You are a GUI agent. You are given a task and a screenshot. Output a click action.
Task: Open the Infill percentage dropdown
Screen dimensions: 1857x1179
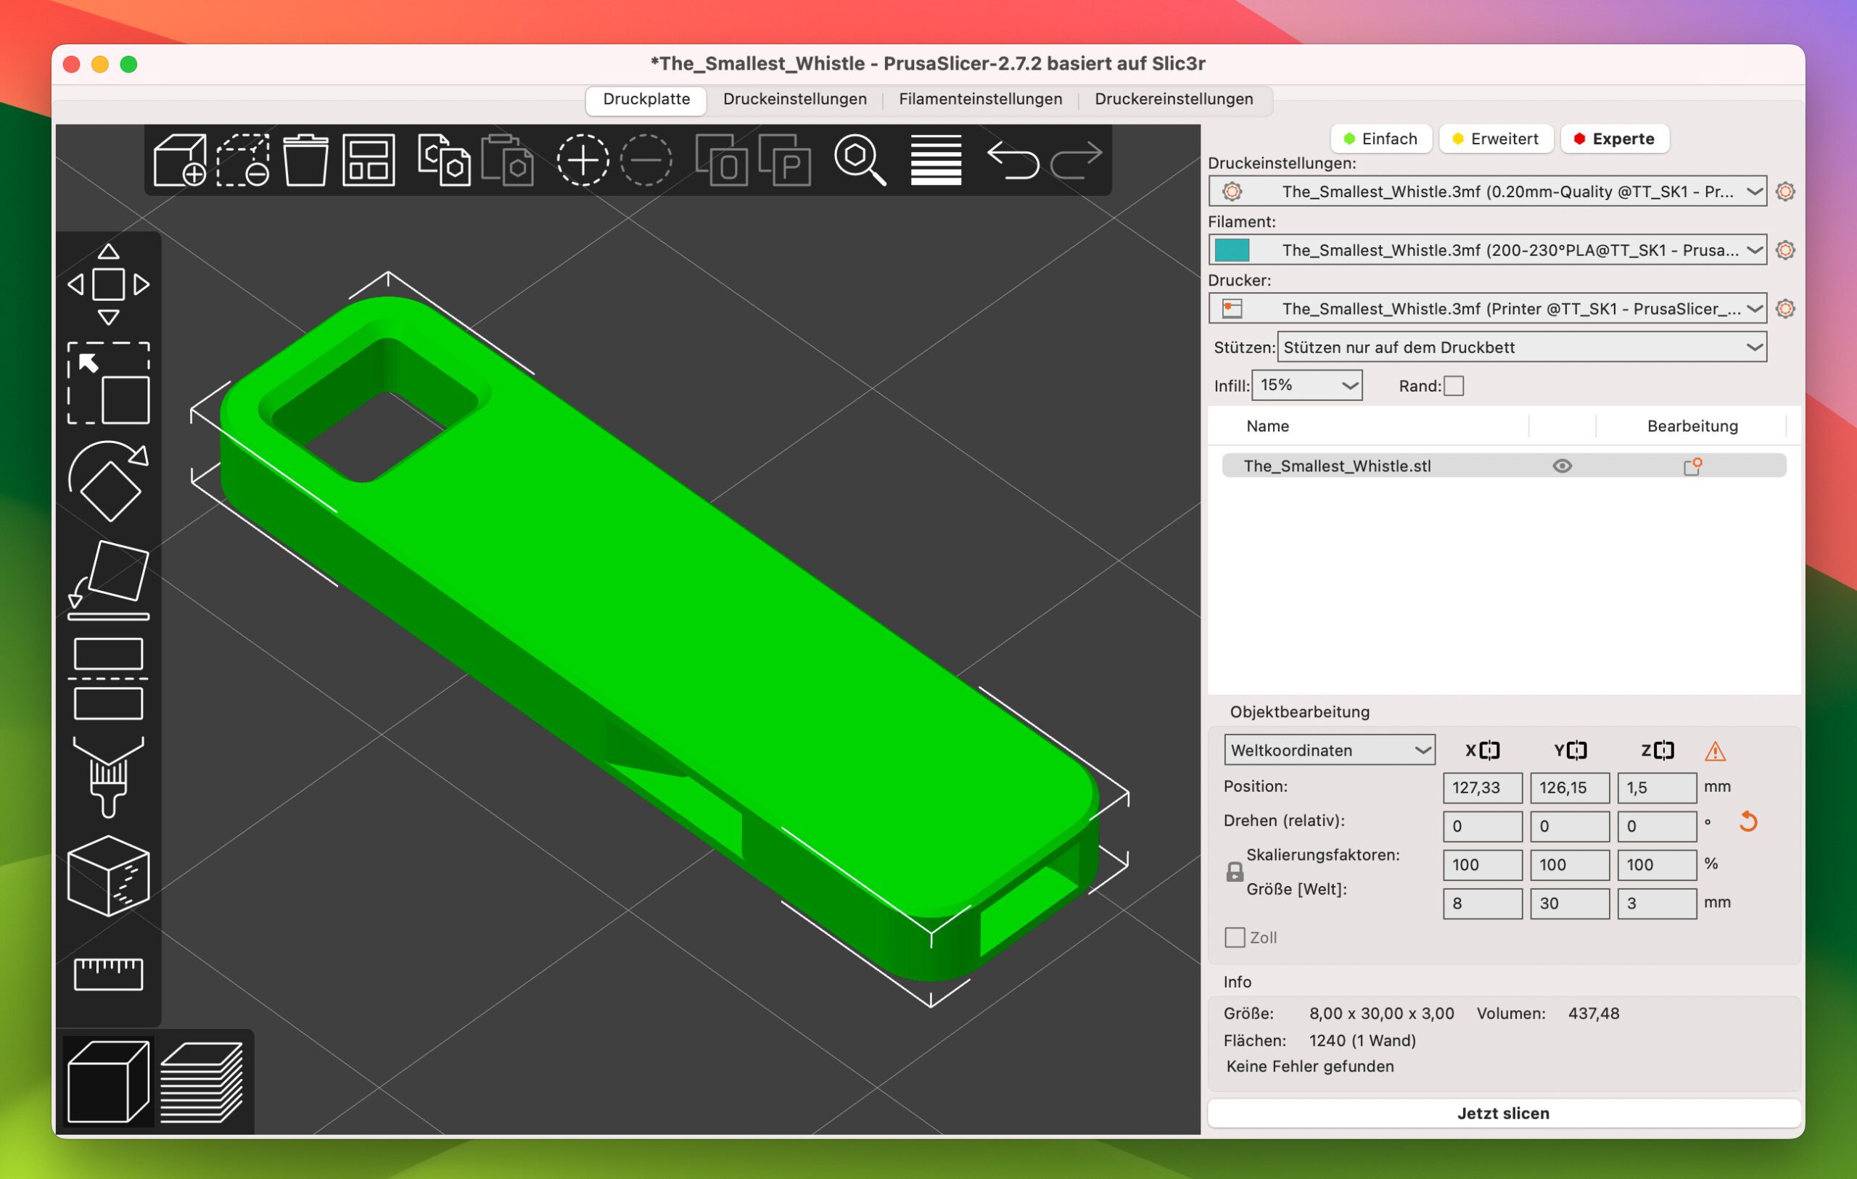(1306, 385)
